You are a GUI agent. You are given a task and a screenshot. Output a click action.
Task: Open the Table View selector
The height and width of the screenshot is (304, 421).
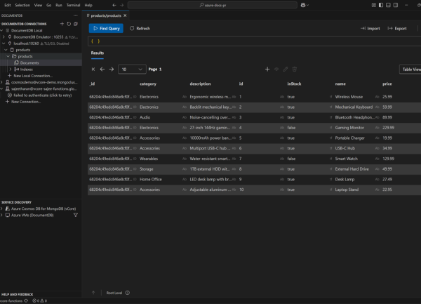click(410, 70)
